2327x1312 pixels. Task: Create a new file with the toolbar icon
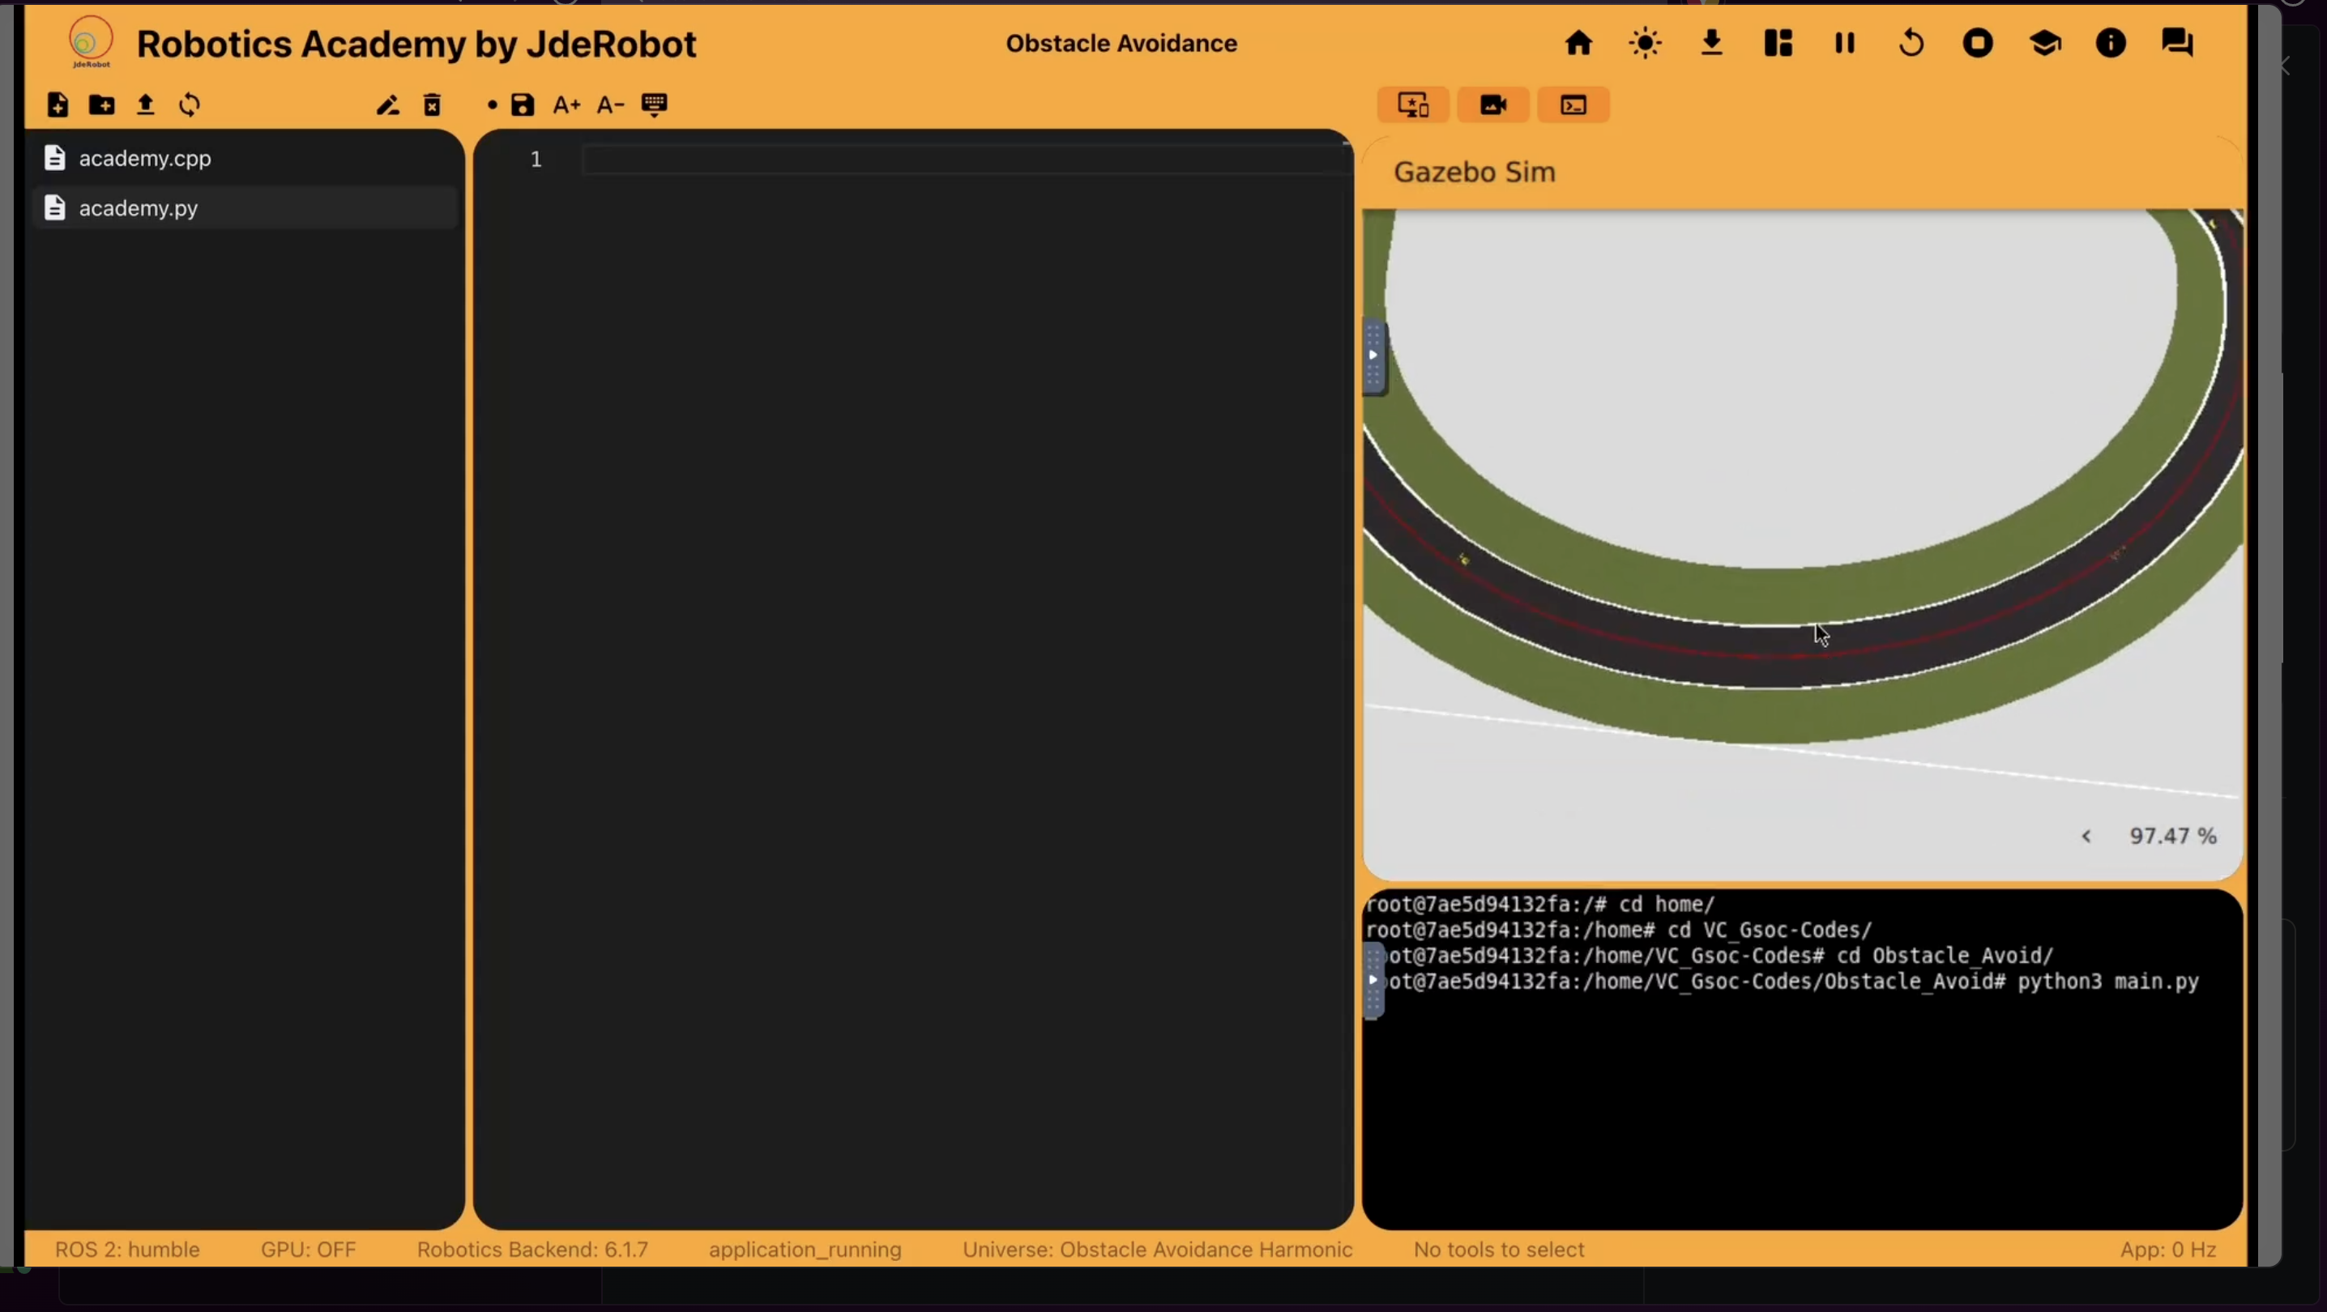click(58, 104)
